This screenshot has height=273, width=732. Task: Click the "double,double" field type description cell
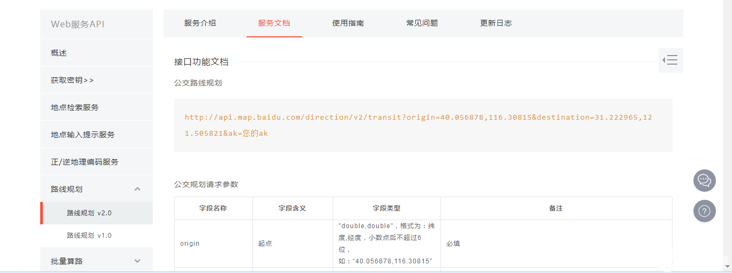(x=387, y=244)
